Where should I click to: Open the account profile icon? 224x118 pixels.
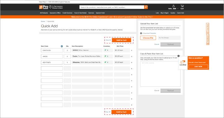174,6
